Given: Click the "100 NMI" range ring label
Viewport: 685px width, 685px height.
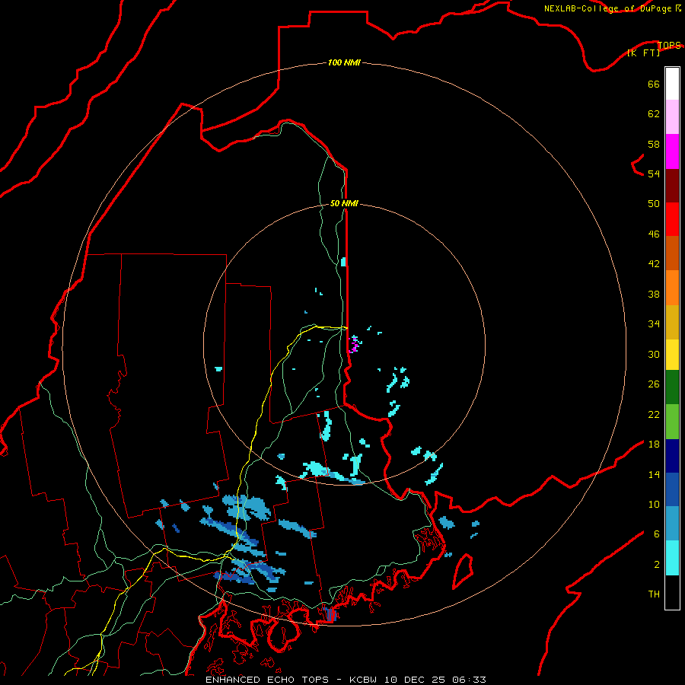Looking at the screenshot, I should (344, 62).
